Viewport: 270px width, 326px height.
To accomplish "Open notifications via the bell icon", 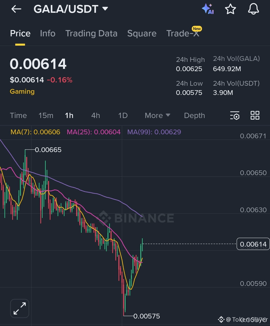I will pyautogui.click(x=253, y=9).
